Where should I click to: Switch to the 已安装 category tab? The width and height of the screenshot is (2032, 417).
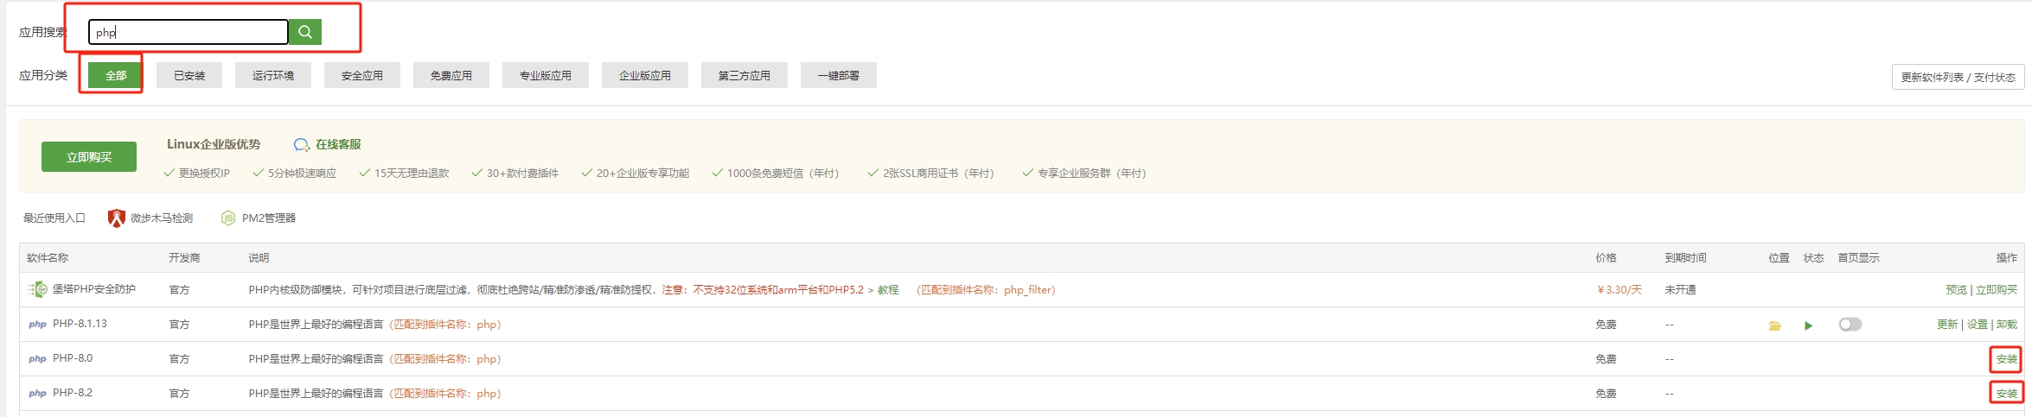189,76
